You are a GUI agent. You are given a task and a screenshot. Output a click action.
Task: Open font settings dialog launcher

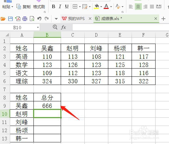click(122, 12)
